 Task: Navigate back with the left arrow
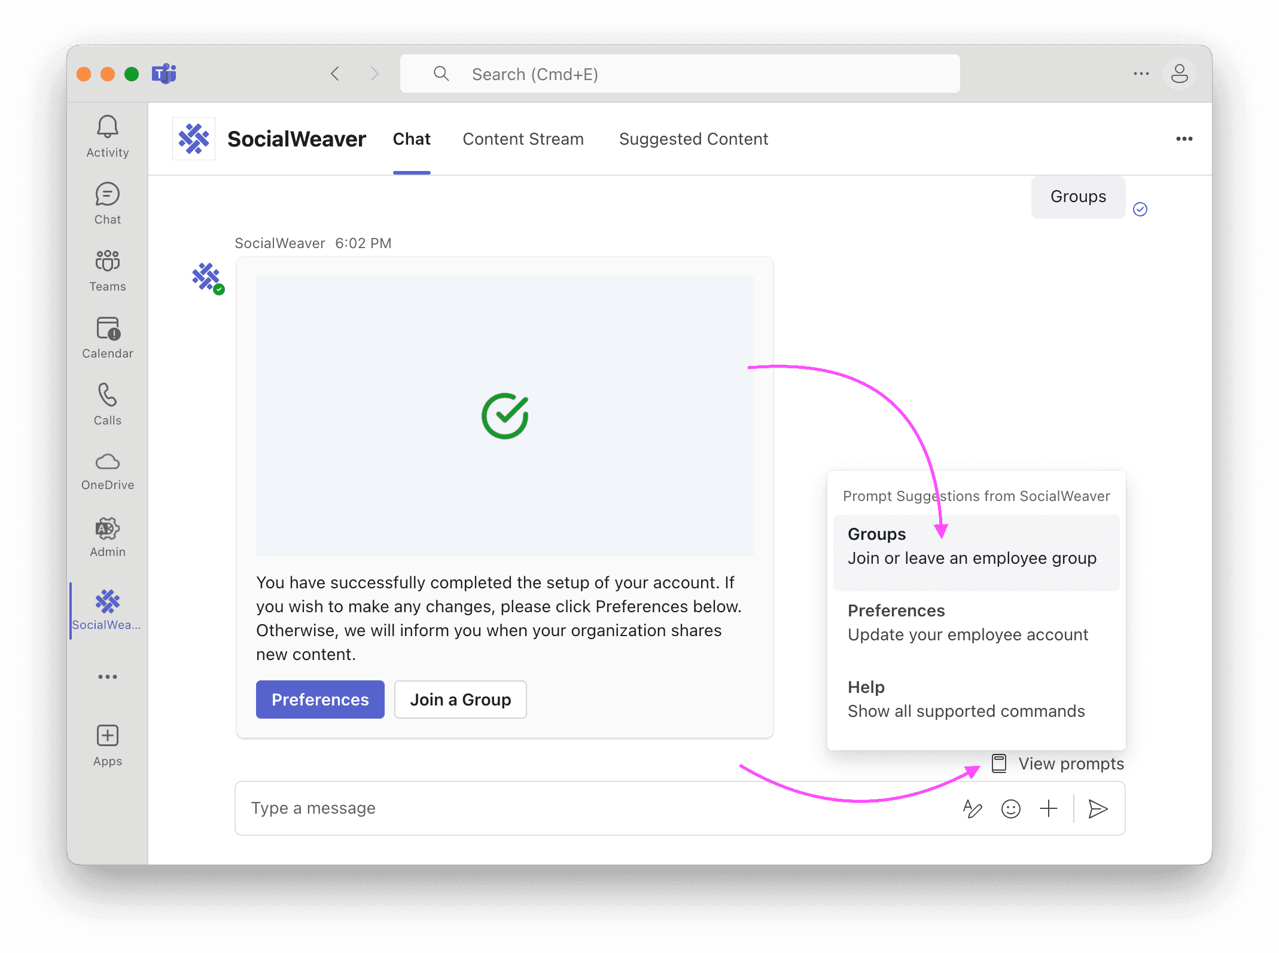click(x=336, y=74)
